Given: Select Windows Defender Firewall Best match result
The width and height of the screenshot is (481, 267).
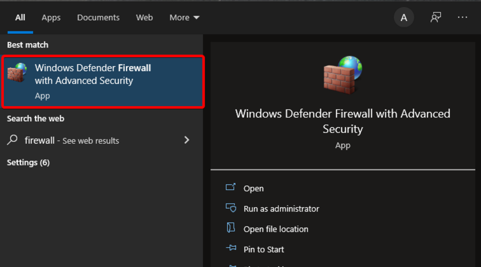Looking at the screenshot, I should point(103,81).
